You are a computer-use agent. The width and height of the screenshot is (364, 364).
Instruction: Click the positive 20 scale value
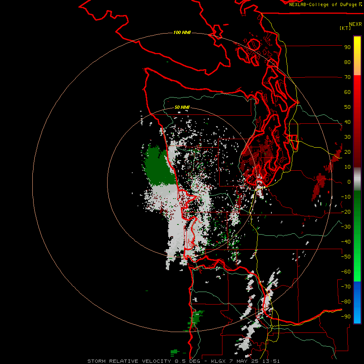pyautogui.click(x=347, y=152)
